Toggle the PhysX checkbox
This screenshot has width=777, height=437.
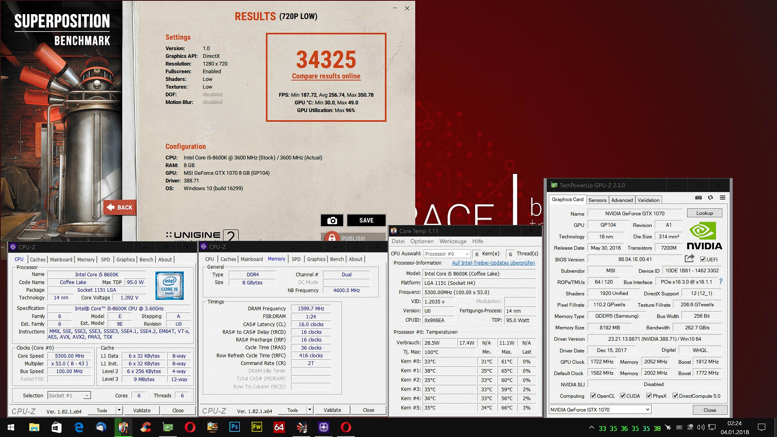click(649, 396)
